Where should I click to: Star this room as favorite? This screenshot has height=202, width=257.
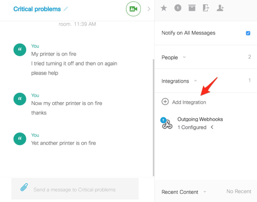point(164,8)
